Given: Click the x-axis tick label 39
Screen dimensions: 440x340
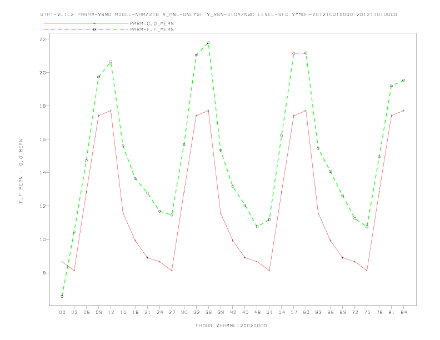Looking at the screenshot, I should [x=221, y=312].
